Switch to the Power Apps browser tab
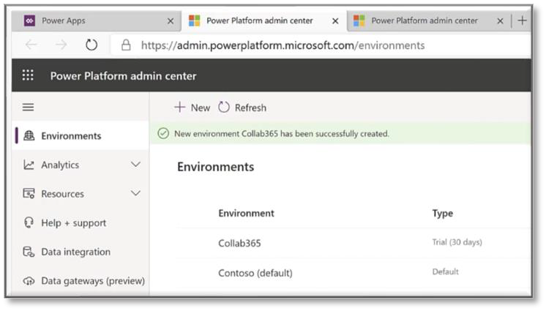Viewport: 546px width, 311px height. [x=97, y=21]
